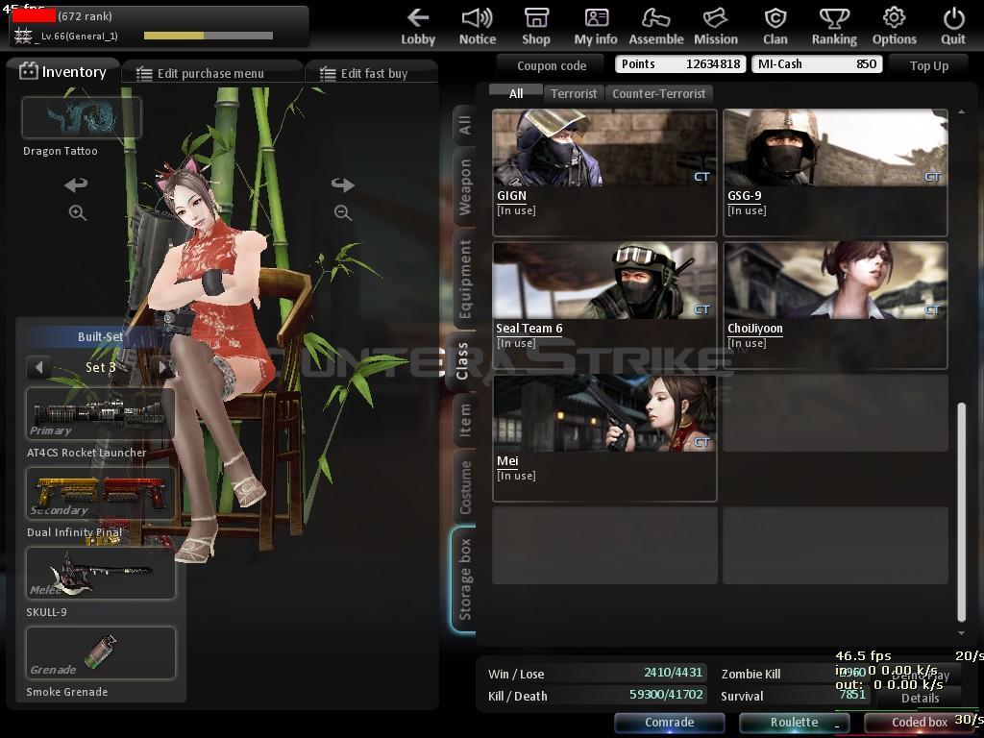This screenshot has height=738, width=984.
Task: Click the level experience progress bar
Action: pyautogui.click(x=209, y=36)
